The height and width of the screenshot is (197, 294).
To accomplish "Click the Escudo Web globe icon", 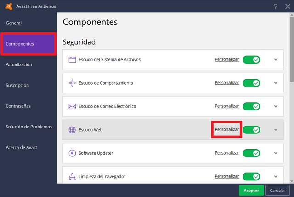I will click(x=72, y=130).
